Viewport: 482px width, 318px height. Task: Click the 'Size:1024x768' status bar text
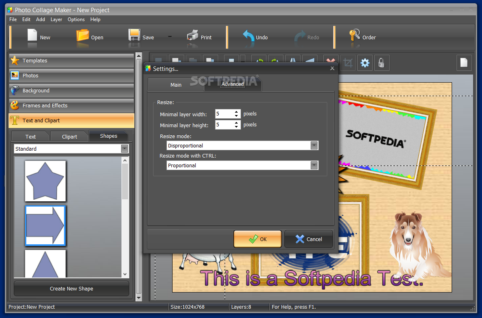point(188,307)
